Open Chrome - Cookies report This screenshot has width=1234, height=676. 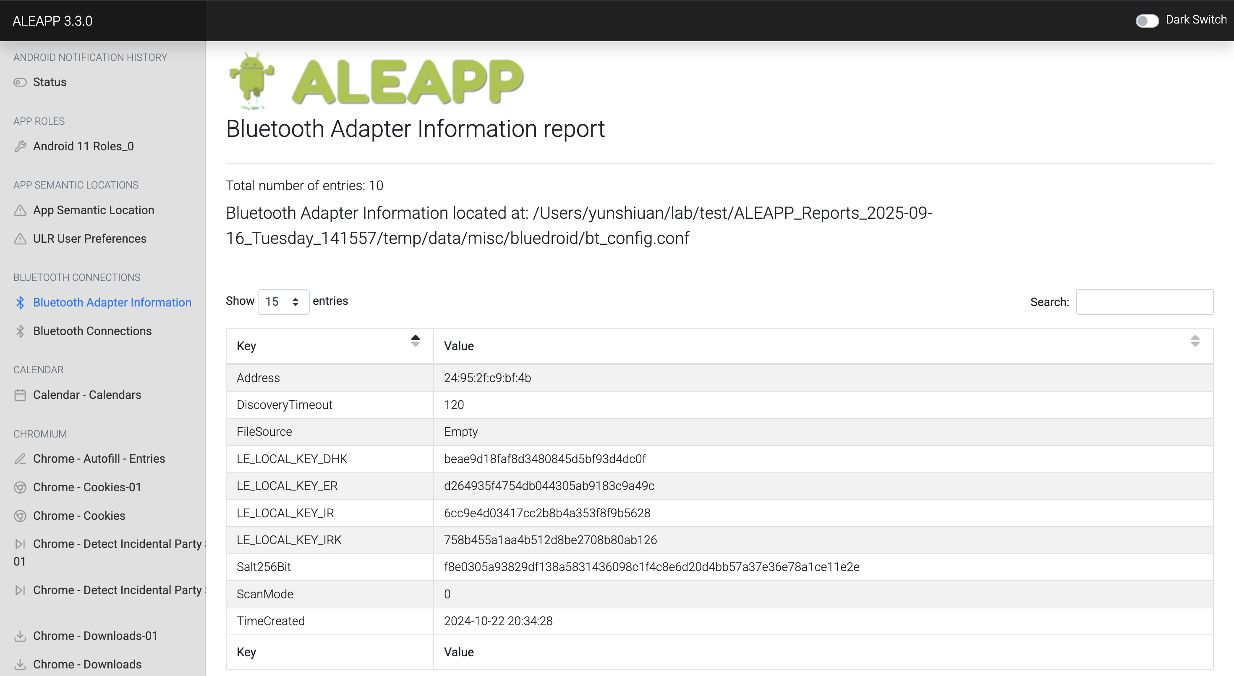(79, 516)
